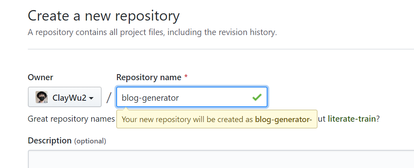The width and height of the screenshot is (414, 168).
Task: Click the "Description" label
Action: coord(49,141)
